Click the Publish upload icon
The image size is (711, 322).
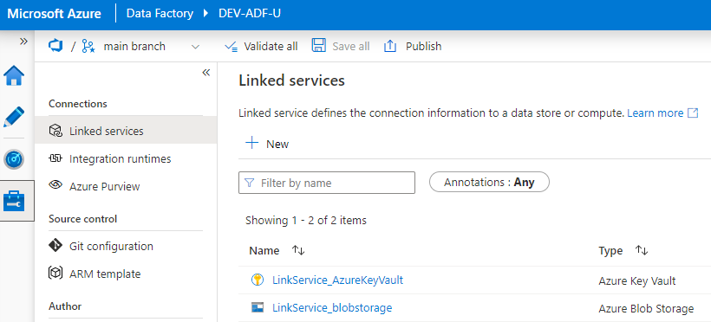tap(390, 46)
